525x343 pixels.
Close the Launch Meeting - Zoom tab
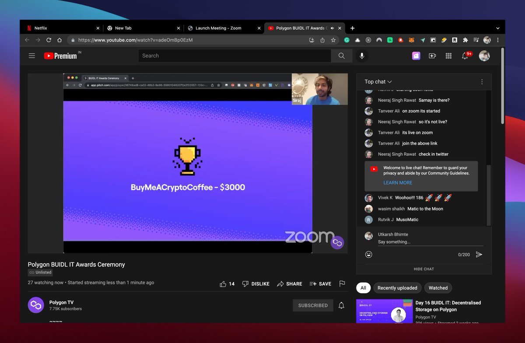coord(259,28)
